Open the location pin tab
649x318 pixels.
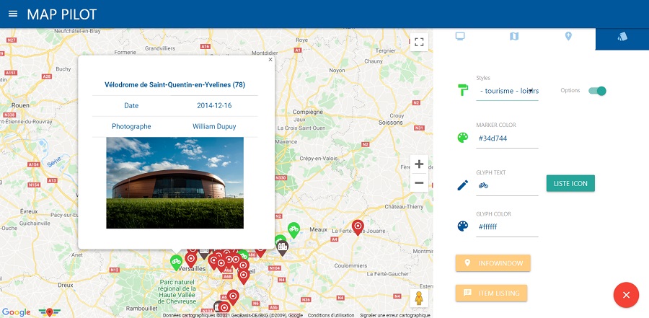[568, 36]
